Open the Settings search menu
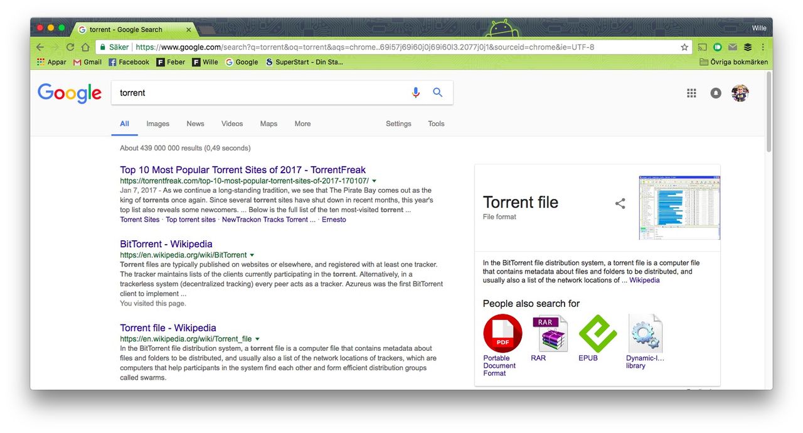 point(398,124)
